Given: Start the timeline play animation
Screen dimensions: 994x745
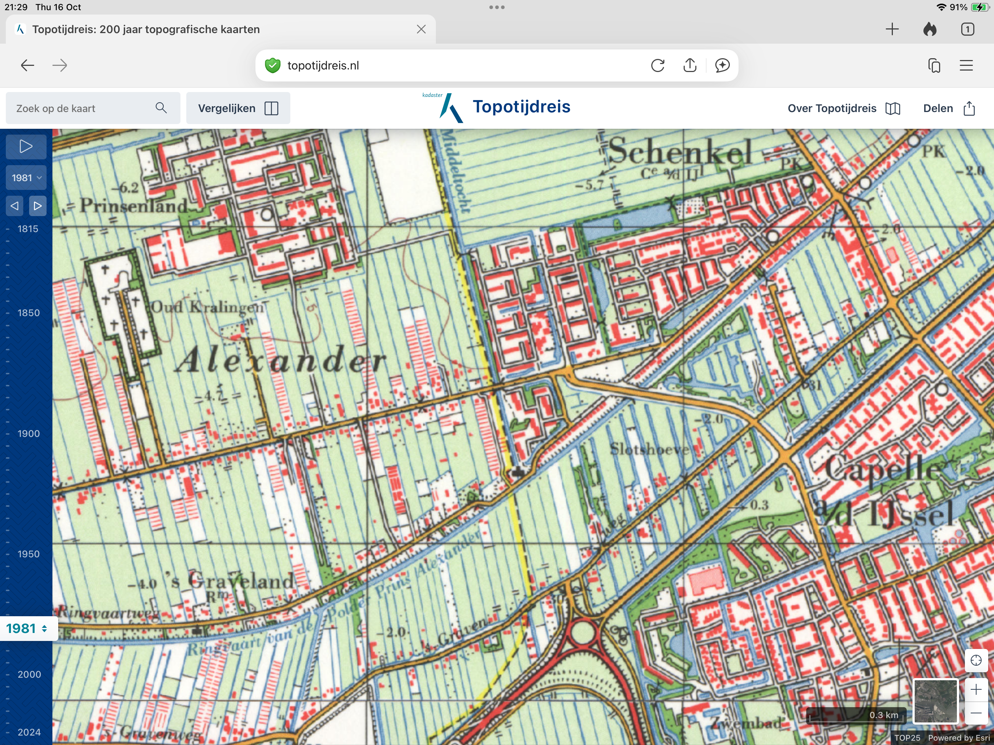Looking at the screenshot, I should click(25, 147).
